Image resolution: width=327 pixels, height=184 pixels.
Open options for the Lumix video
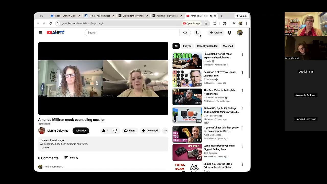pyautogui.click(x=242, y=146)
